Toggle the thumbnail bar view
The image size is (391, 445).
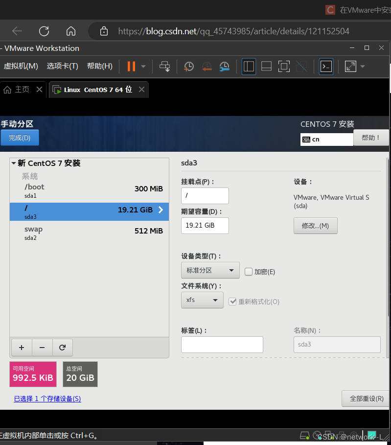coord(266,67)
